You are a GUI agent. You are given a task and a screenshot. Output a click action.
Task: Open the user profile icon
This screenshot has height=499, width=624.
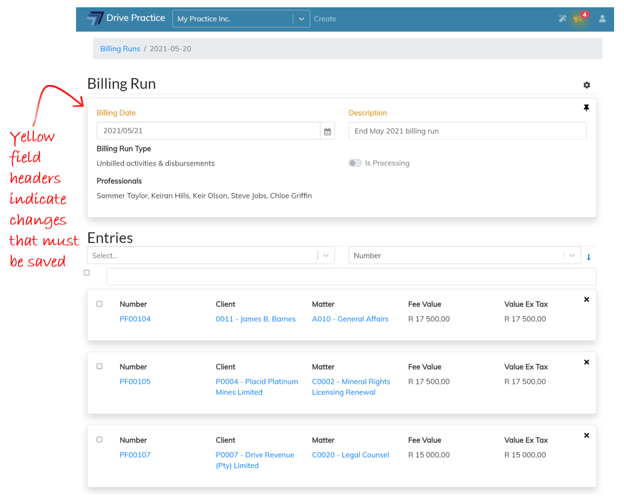[602, 19]
